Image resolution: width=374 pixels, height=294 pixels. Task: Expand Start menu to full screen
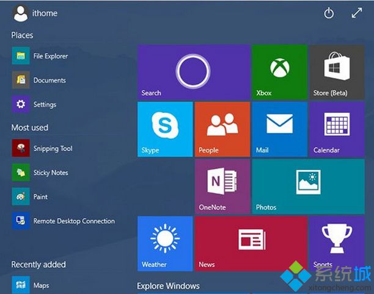[357, 13]
